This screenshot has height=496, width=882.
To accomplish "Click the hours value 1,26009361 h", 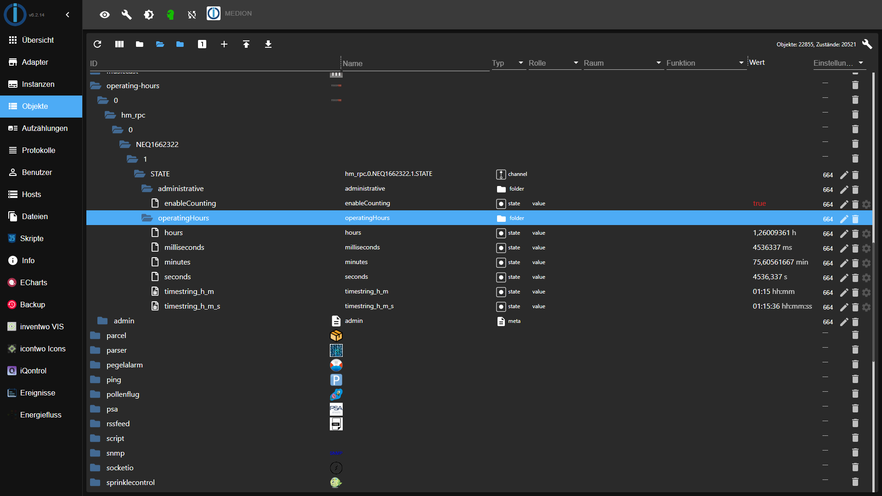I will coord(774,233).
